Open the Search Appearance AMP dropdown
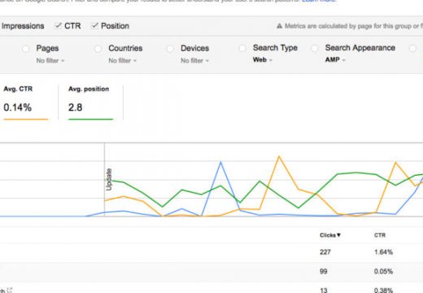The height and width of the screenshot is (293, 423). click(335, 59)
